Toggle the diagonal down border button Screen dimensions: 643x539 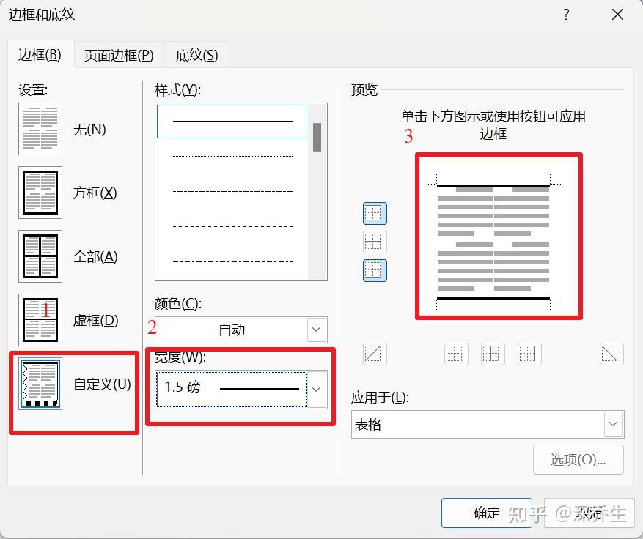coord(611,354)
